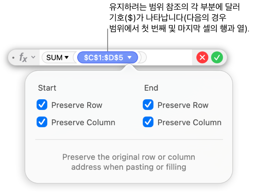Image resolution: width=253 pixels, height=192 pixels.
Task: Expand the chevron beside the fx icon
Action: click(33, 58)
